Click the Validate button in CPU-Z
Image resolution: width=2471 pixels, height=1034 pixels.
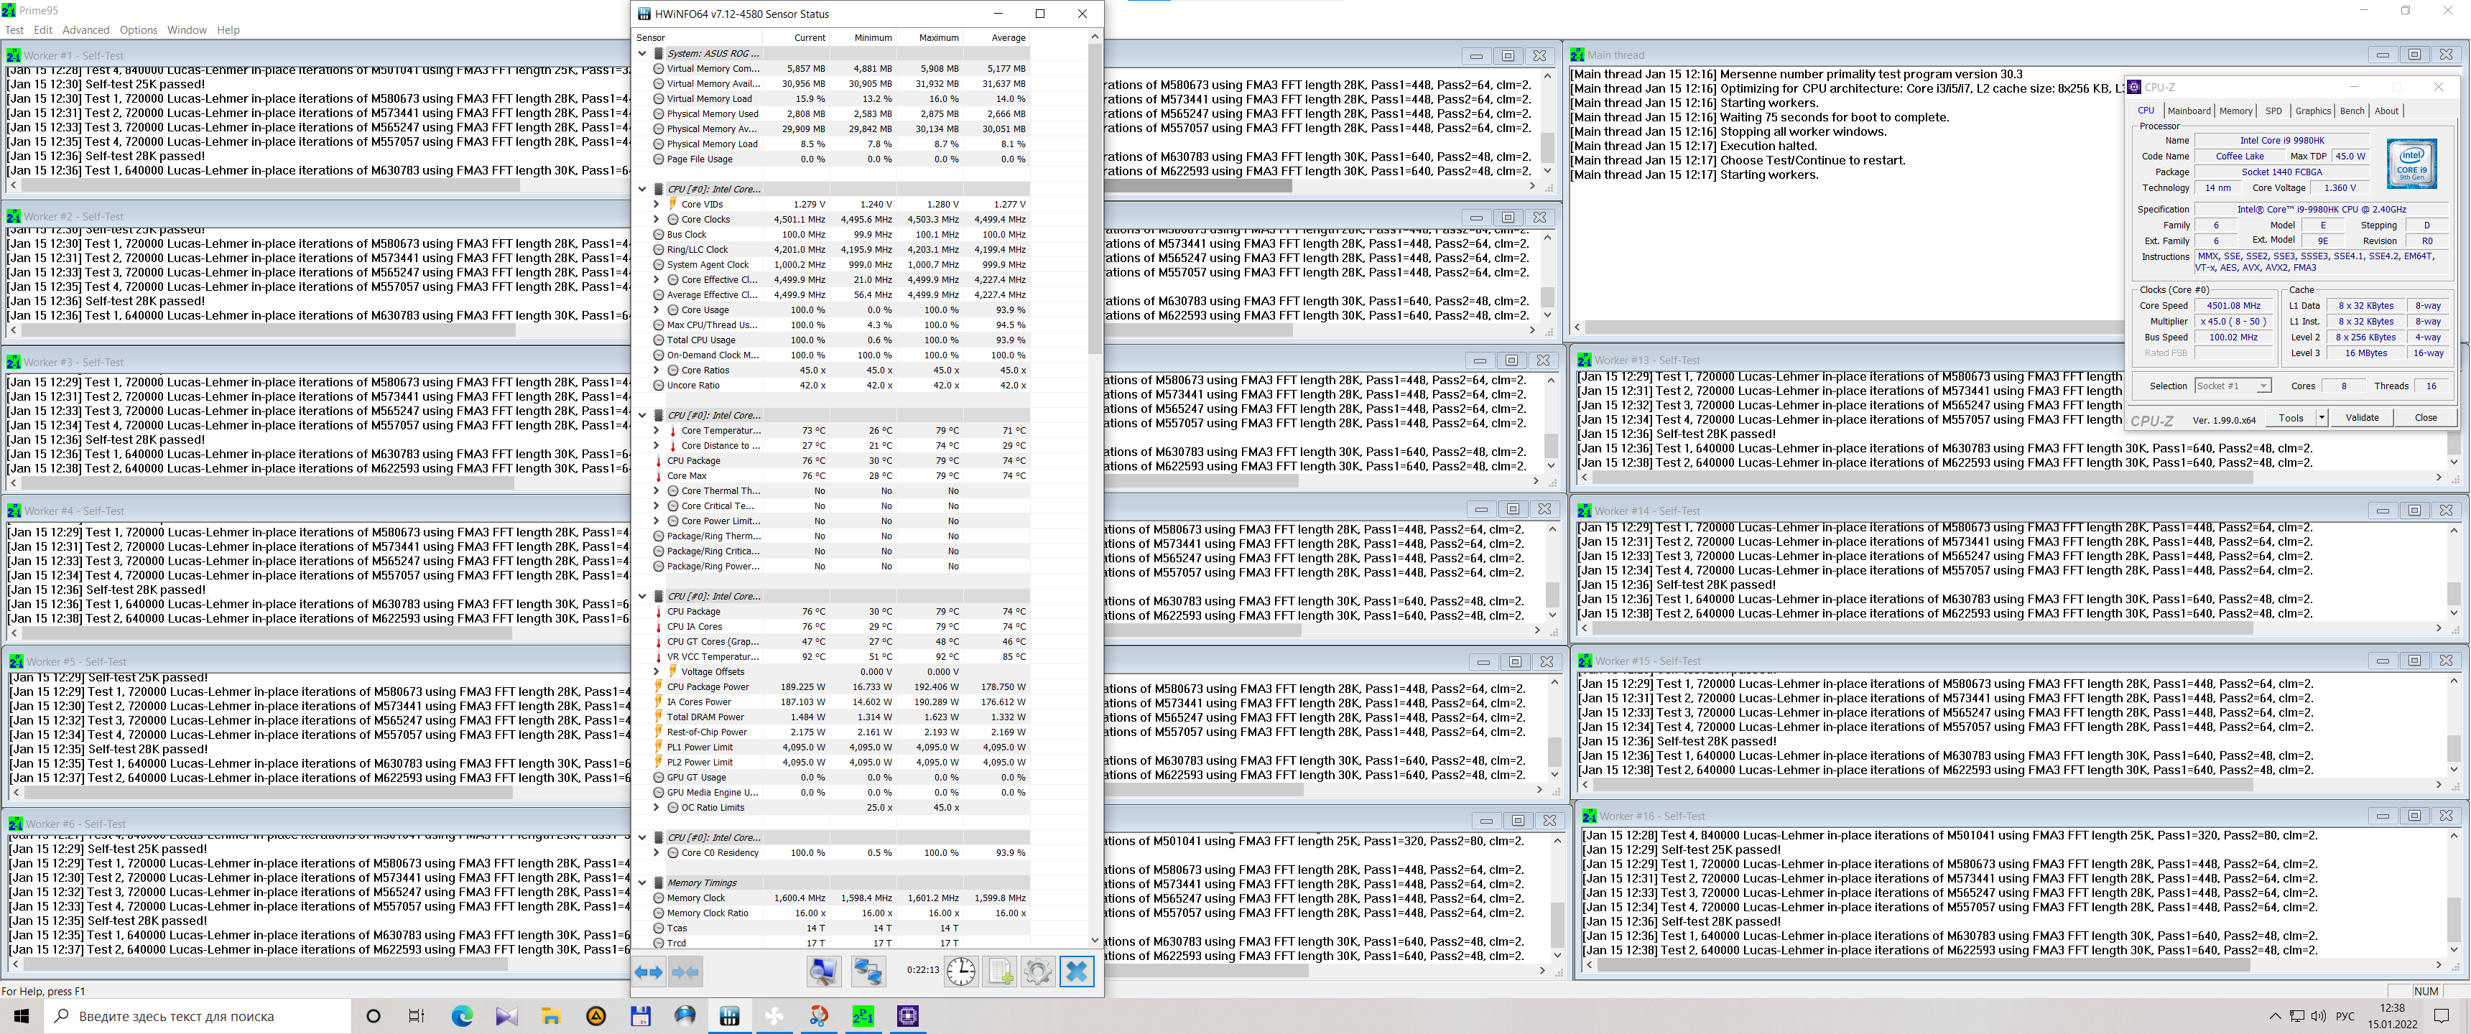2362,417
